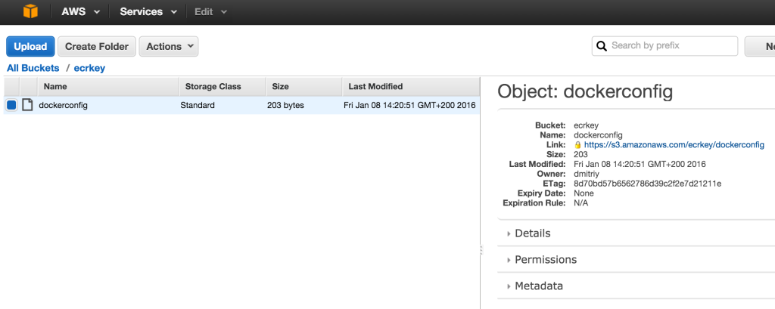The height and width of the screenshot is (309, 775).
Task: Go to All Buckets breadcrumb
Action: (x=33, y=68)
